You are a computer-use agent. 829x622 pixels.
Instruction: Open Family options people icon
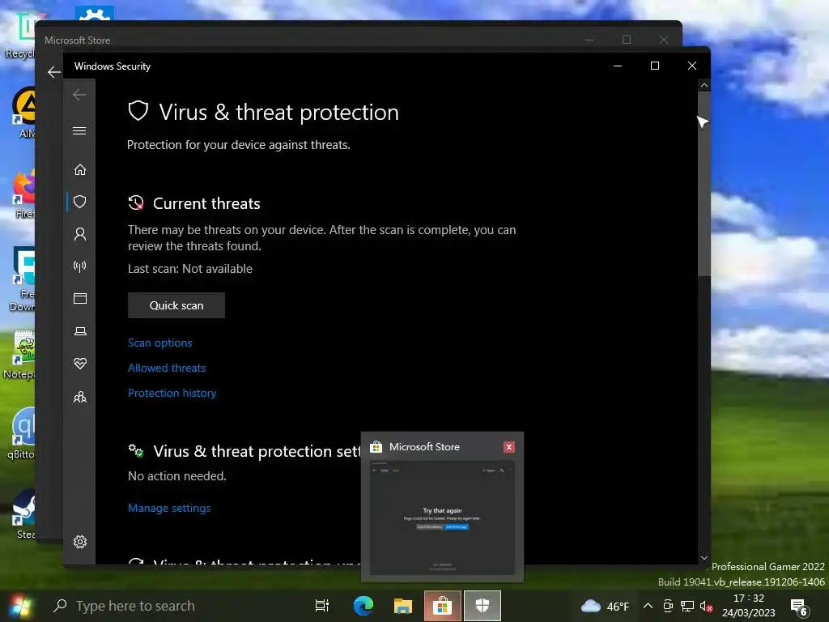coord(80,397)
